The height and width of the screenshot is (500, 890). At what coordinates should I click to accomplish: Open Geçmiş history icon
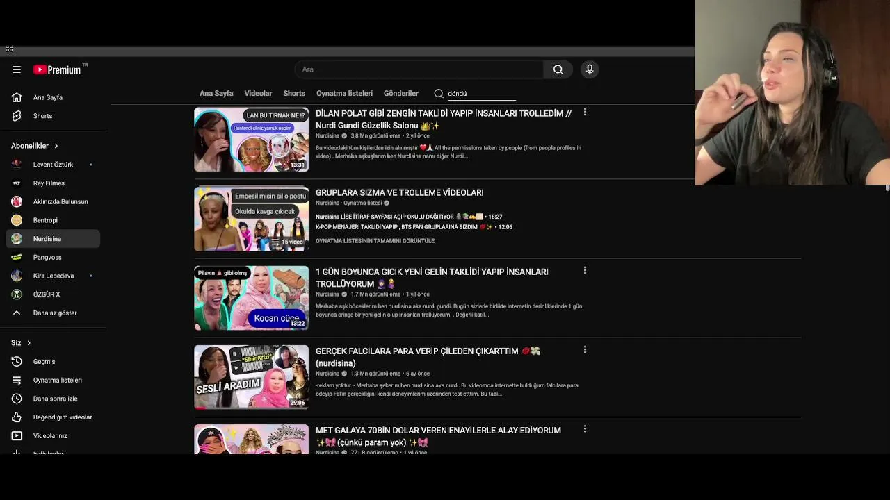pos(17,361)
